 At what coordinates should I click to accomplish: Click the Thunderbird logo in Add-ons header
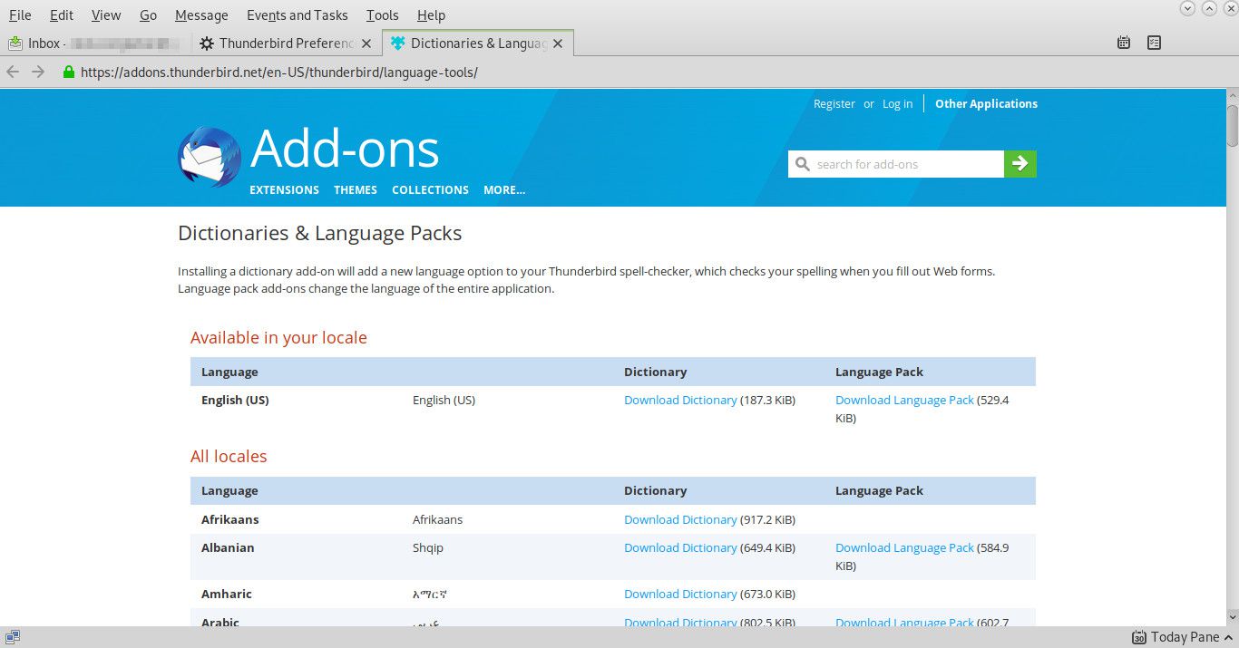click(x=210, y=158)
